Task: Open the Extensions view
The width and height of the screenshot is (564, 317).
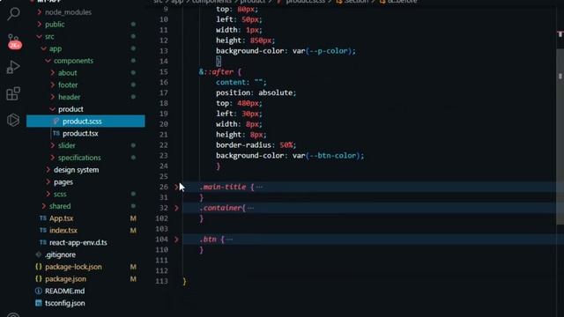Action: [x=13, y=94]
